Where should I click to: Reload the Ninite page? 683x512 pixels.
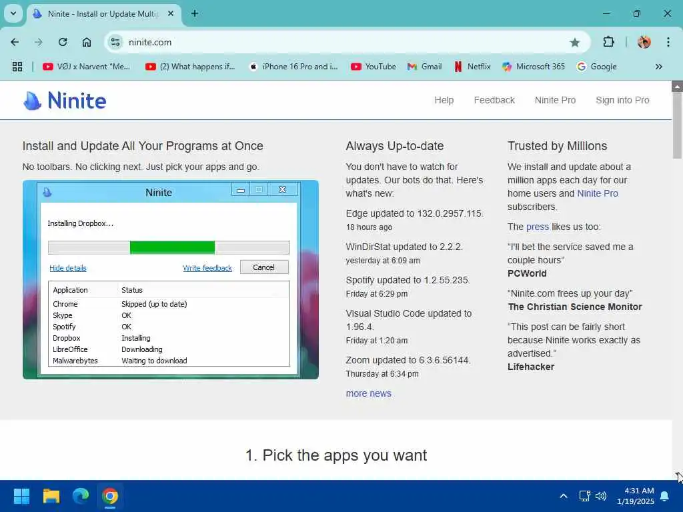pos(63,42)
